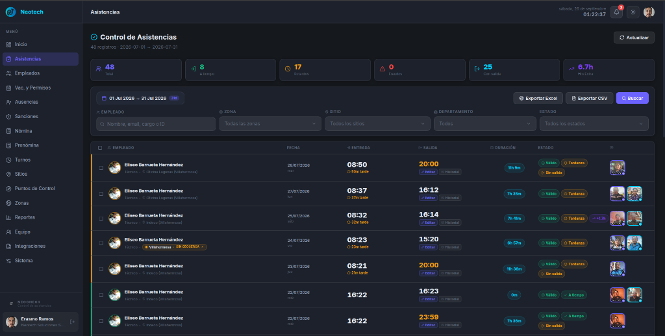The width and height of the screenshot is (665, 336).
Task: Open the 01 Jul – 31 Jul date range picker
Action: [x=140, y=99]
